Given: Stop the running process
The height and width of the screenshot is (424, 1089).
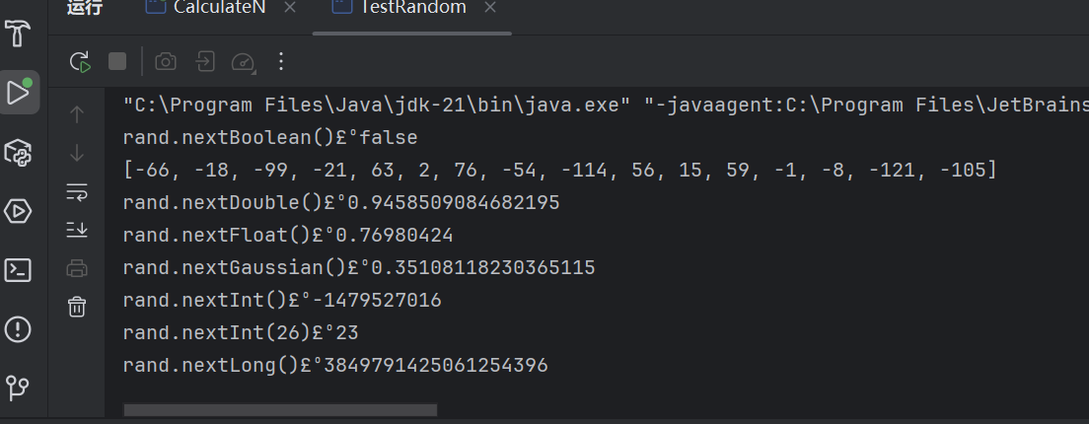Looking at the screenshot, I should click(117, 61).
